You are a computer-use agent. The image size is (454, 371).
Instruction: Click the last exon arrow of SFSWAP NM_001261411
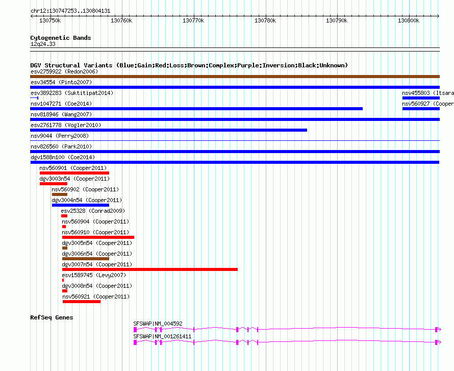point(438,342)
